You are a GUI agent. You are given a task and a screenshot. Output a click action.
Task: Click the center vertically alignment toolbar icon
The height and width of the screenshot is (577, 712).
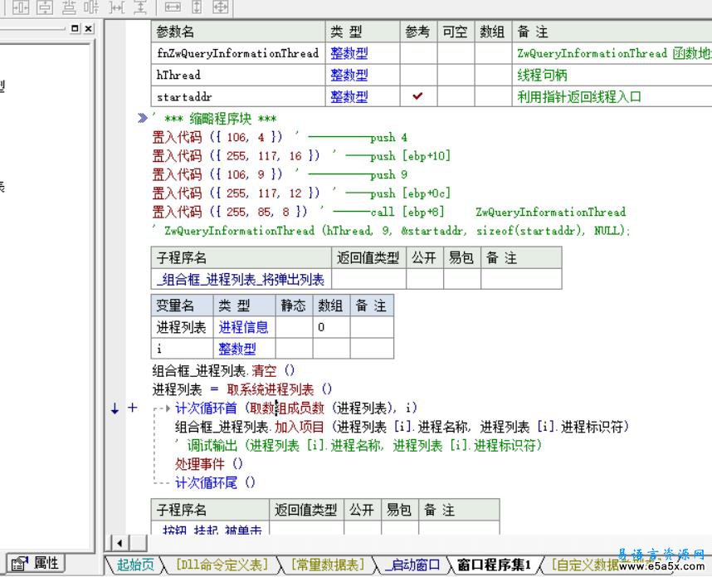pos(45,7)
